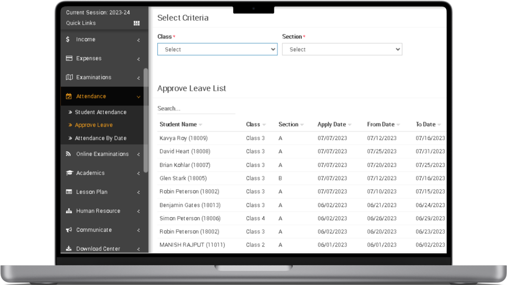Expand the Income menu chevron
Screen dimensions: 507x285
point(138,40)
